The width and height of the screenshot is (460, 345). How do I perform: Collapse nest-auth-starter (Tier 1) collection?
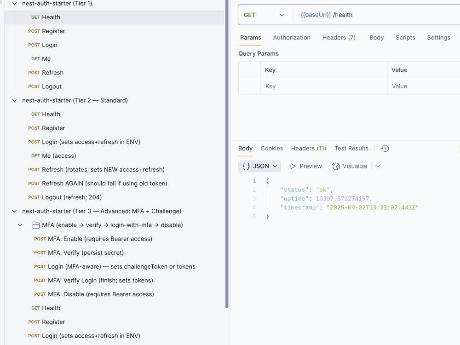pyautogui.click(x=14, y=4)
